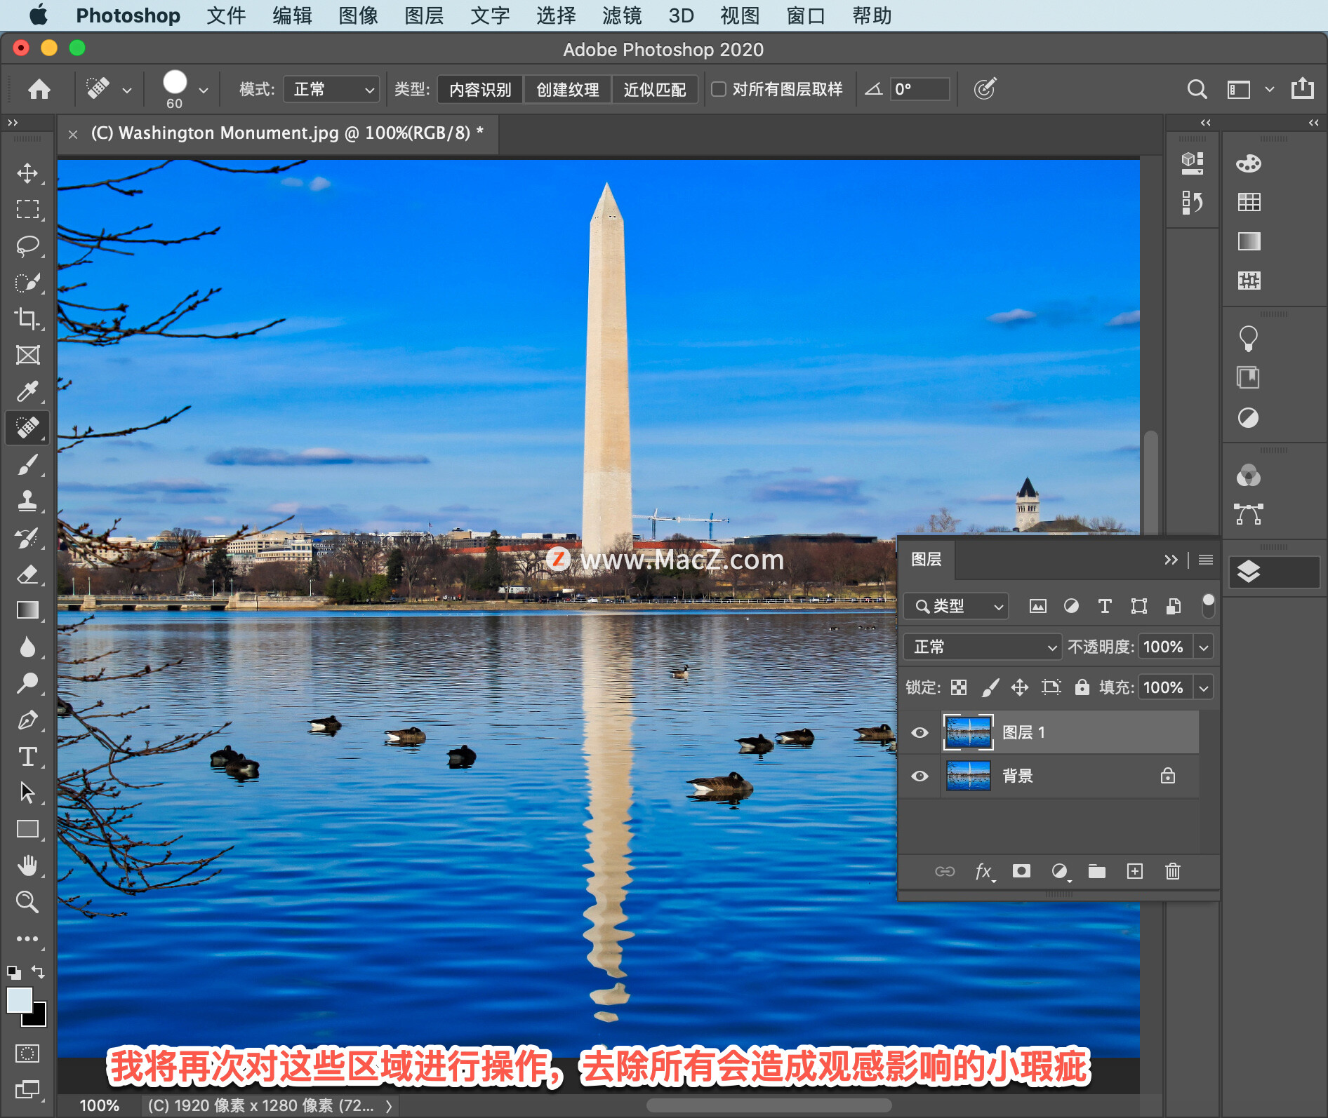This screenshot has height=1118, width=1328.
Task: Select the History Brush tool
Action: tap(27, 537)
